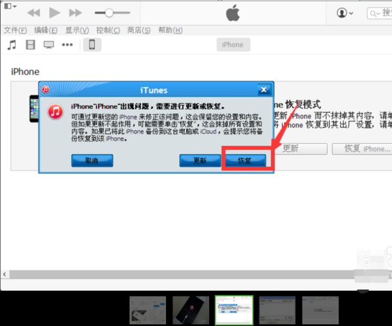Click the Apple logo in the header
Viewport: 392px width, 326px height.
click(233, 13)
